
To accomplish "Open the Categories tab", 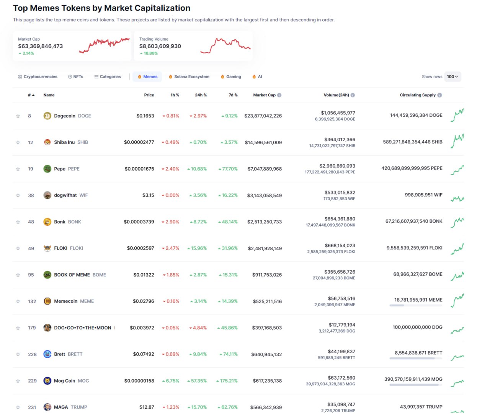I will [x=108, y=77].
